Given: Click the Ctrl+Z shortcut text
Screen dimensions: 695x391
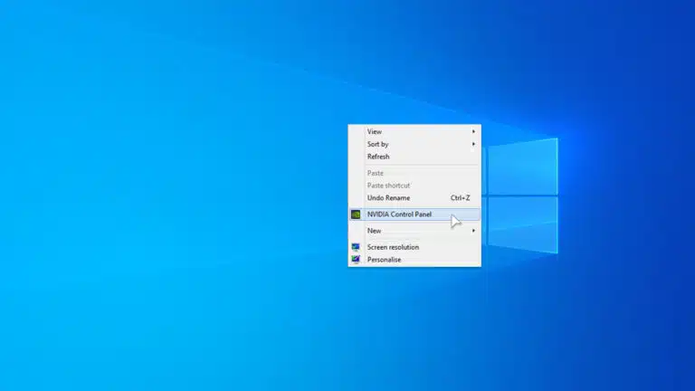Looking at the screenshot, I should 460,197.
